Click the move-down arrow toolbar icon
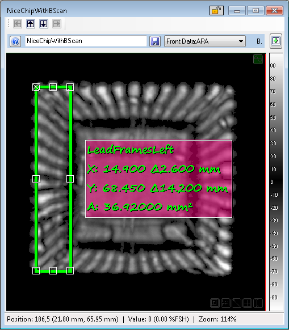Viewport: 289px width, 330px height. click(x=44, y=24)
